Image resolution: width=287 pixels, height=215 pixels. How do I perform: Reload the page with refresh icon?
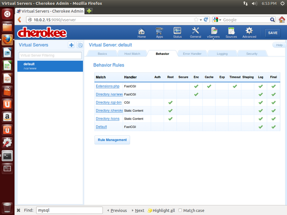pyautogui.click(x=206, y=20)
